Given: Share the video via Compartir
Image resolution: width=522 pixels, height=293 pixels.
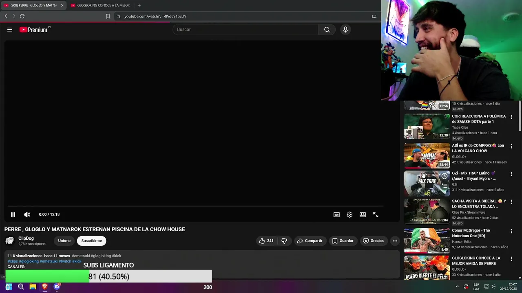Looking at the screenshot, I should tap(310, 241).
